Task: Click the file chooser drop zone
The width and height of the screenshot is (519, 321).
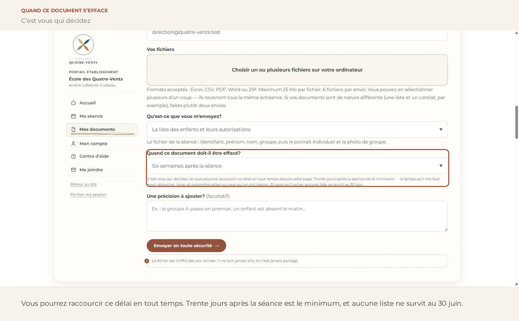Action: 297,70
